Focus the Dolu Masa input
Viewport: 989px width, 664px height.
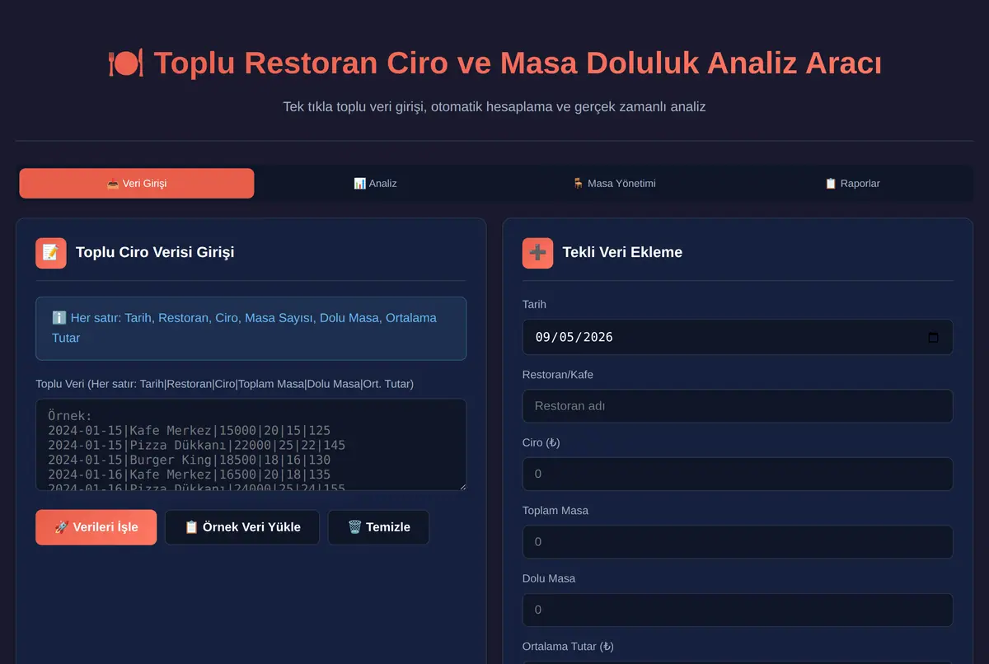point(738,610)
